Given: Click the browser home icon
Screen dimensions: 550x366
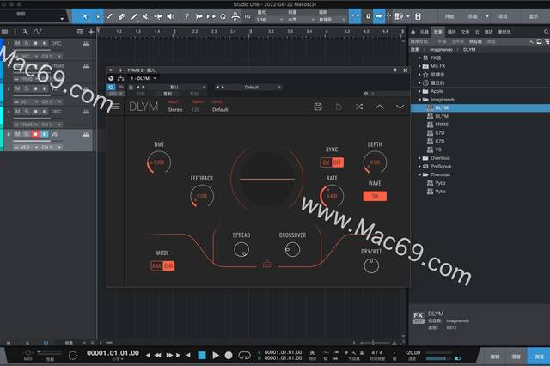Looking at the screenshot, I should (412, 32).
